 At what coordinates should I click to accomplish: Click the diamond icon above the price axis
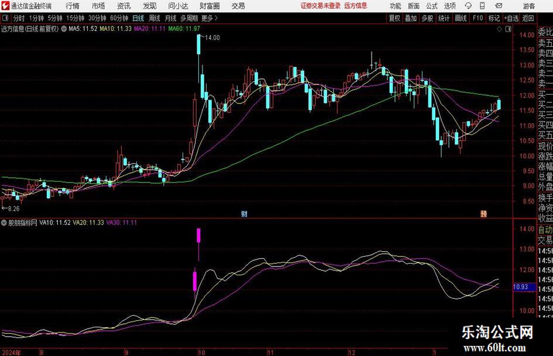coord(499,29)
